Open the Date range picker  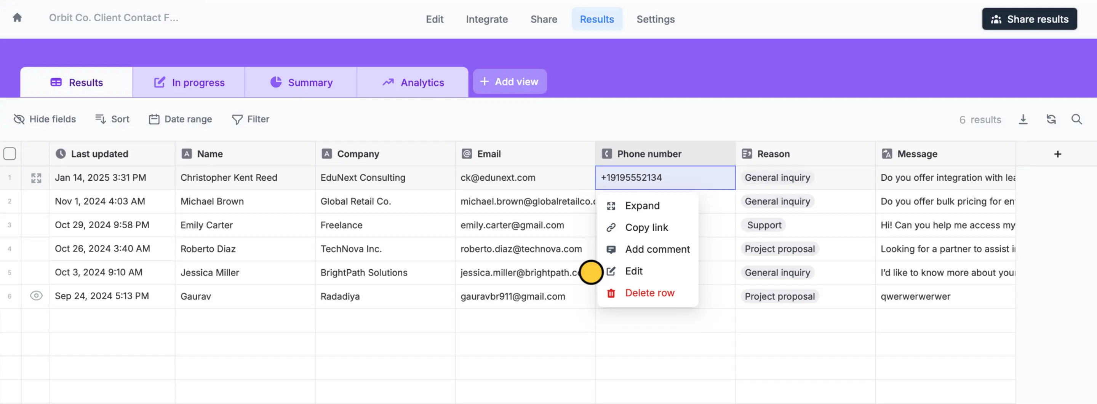click(181, 119)
